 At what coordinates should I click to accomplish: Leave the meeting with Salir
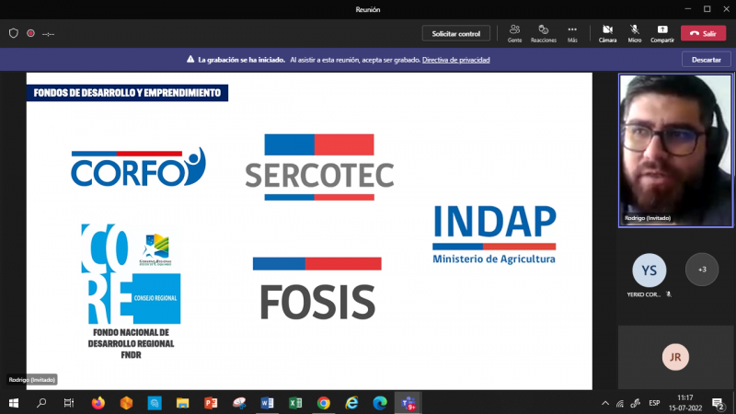[703, 33]
